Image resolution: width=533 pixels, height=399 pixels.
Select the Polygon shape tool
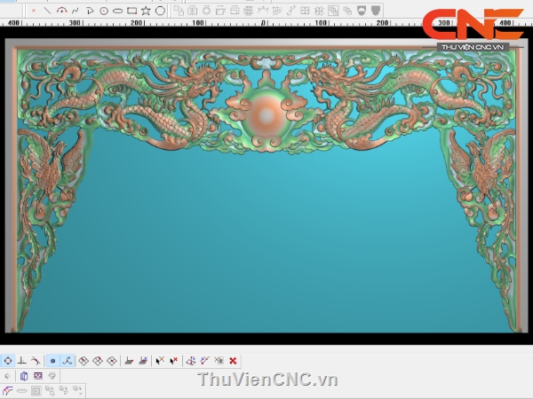160,11
